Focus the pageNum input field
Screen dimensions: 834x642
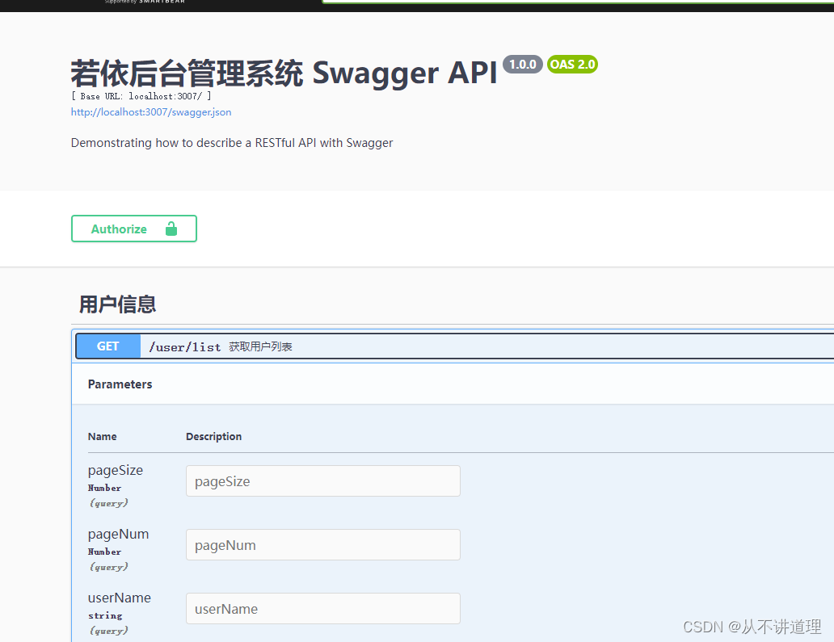coord(323,545)
